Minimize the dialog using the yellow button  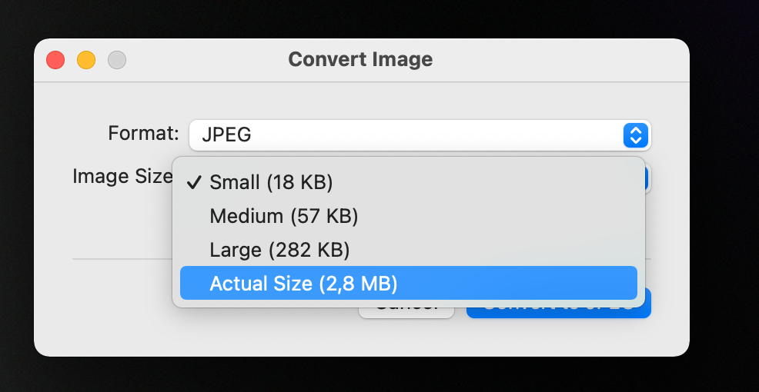coord(86,60)
